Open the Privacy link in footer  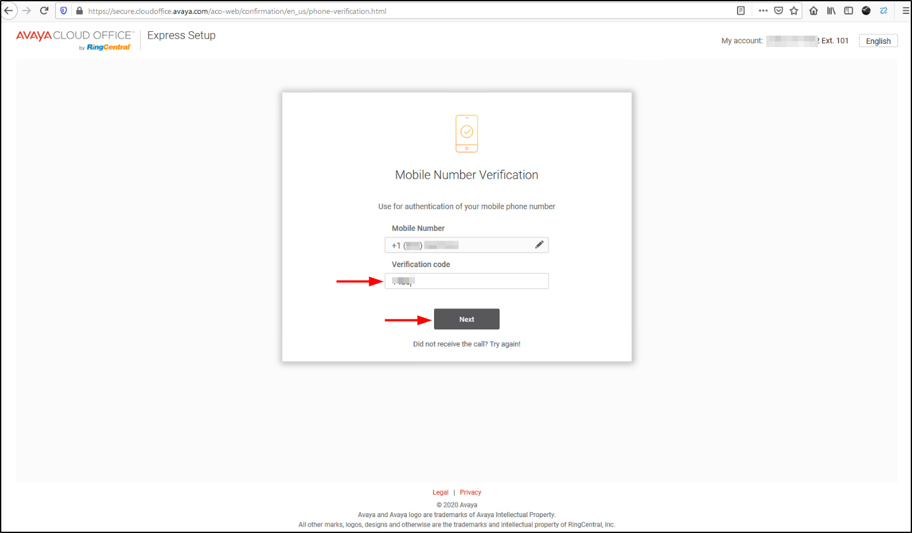470,492
